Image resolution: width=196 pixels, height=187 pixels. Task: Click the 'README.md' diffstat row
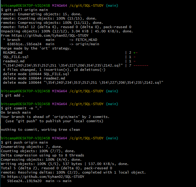[70, 53]
